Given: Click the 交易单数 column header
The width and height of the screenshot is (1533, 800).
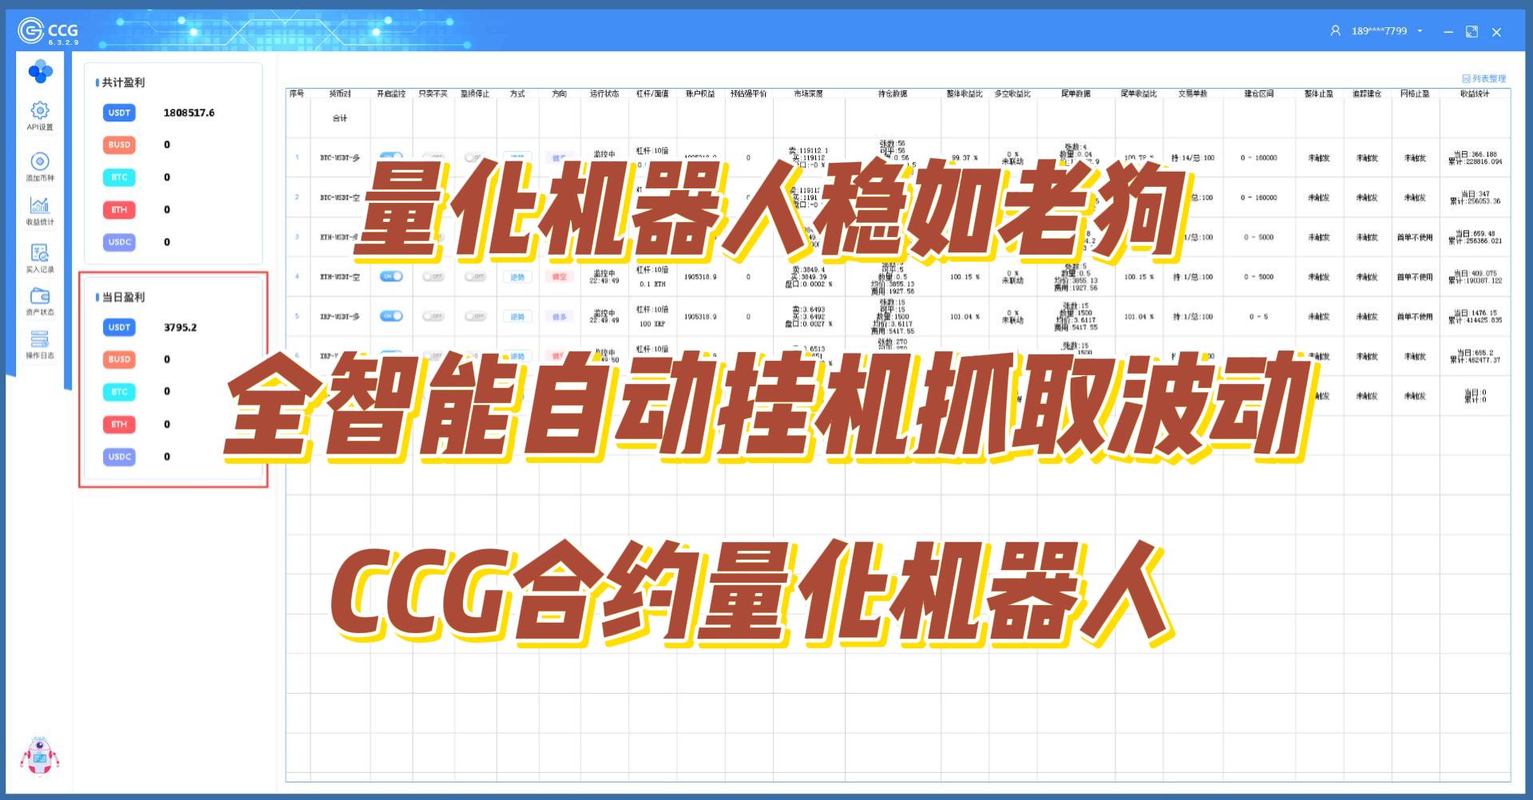Looking at the screenshot, I should coord(1193,93).
